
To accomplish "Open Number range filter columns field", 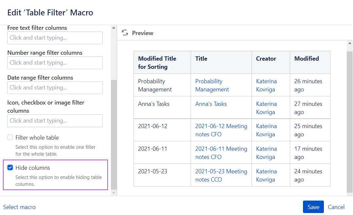I will (55, 63).
